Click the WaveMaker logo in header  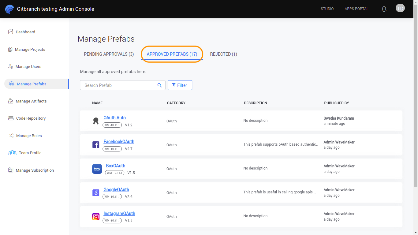pyautogui.click(x=10, y=9)
